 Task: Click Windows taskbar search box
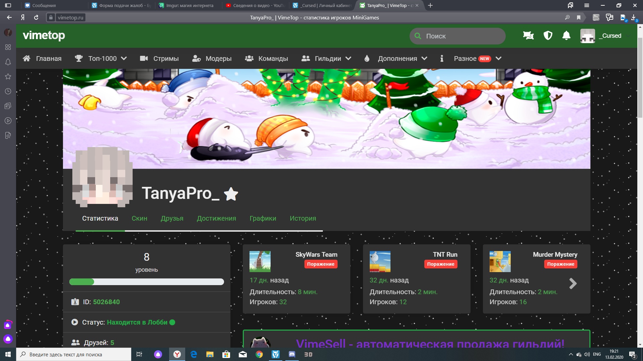pos(74,354)
